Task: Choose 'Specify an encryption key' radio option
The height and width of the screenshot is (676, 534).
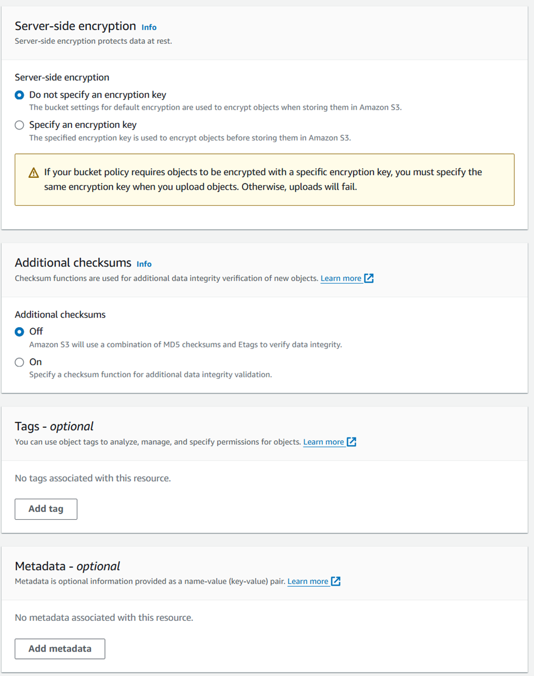Action: click(x=19, y=125)
